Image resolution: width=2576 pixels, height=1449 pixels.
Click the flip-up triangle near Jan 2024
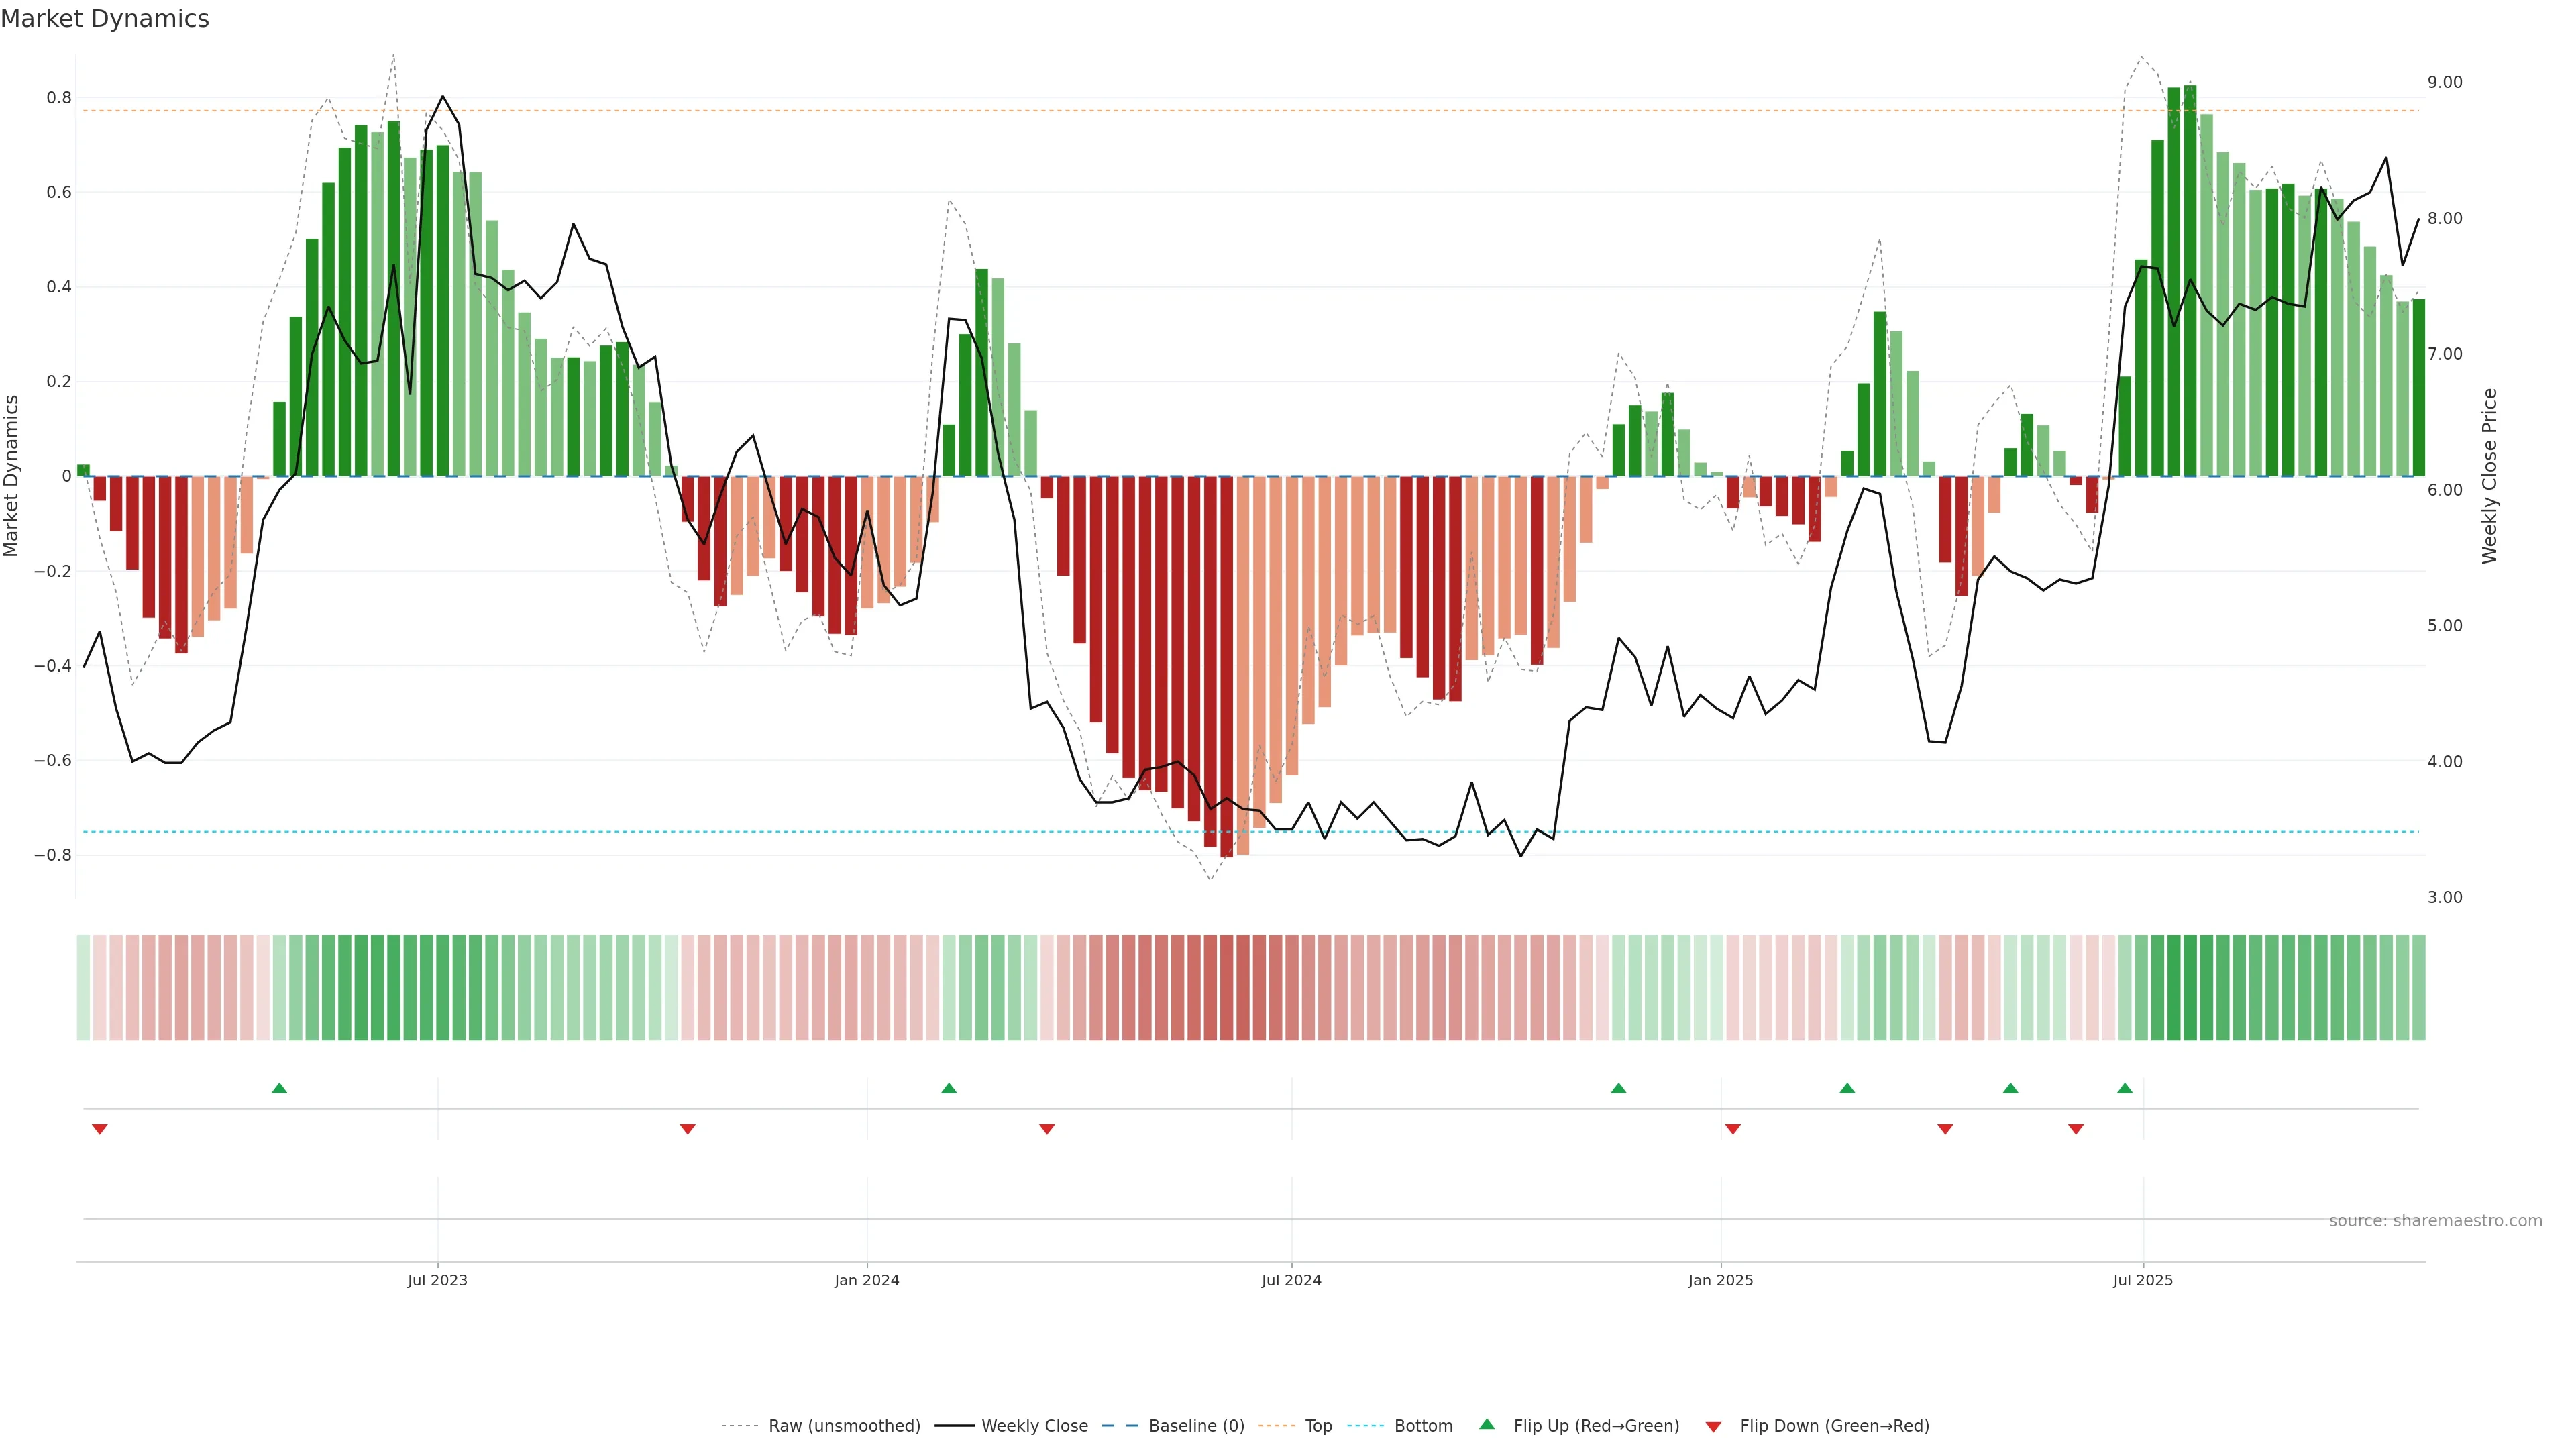[x=949, y=1088]
